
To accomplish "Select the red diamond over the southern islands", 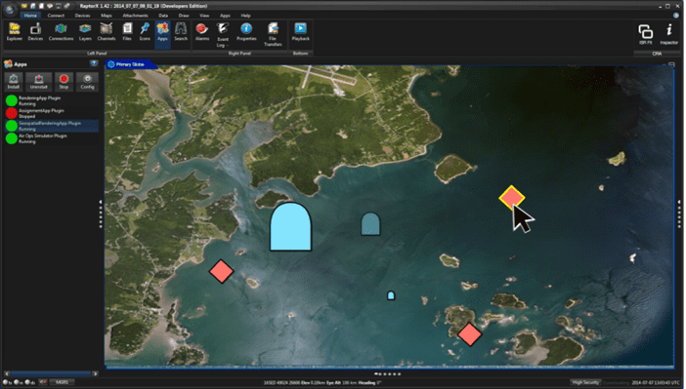I will tap(469, 334).
